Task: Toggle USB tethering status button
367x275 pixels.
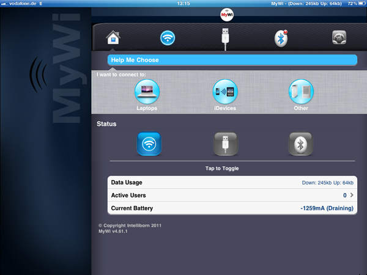Action: [225, 144]
